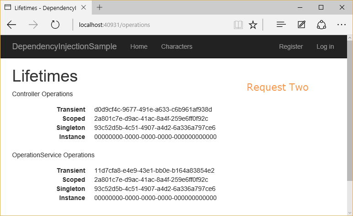Screen dimensions: 353x216
Task: Click the Lifetimes page heading
Action: pos(45,76)
